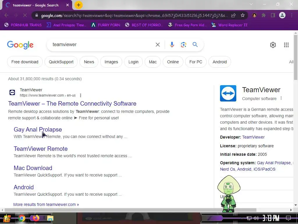Clear the teamviewer search text
This screenshot has width=298, height=224.
point(157,45)
